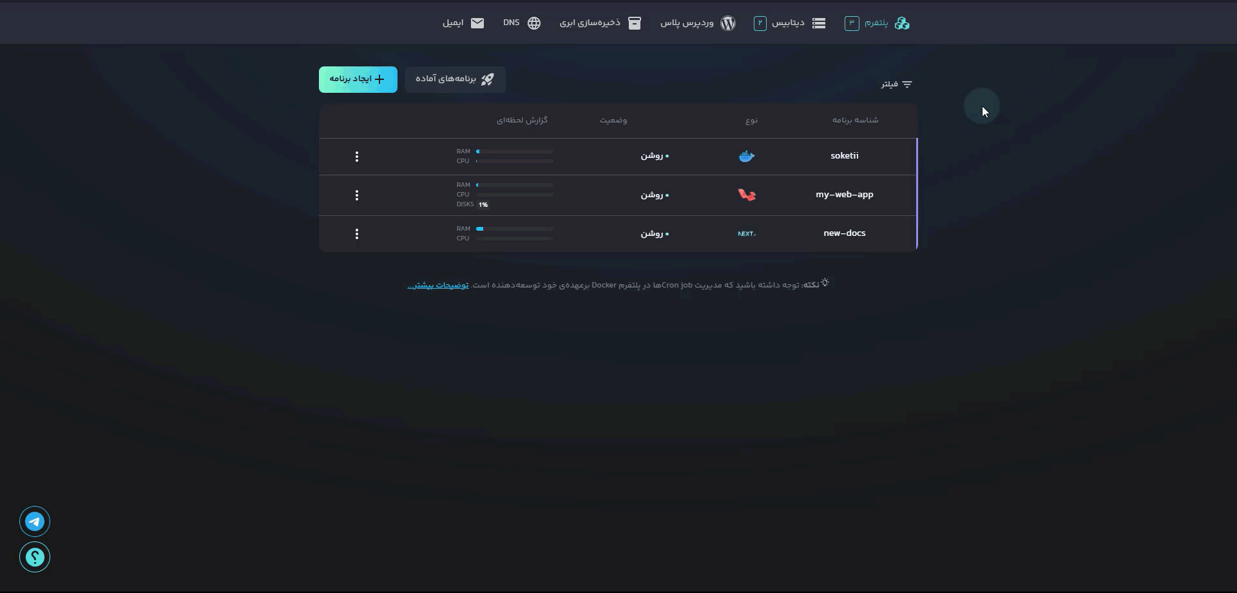This screenshot has height=593, width=1237.
Task: Open the three-dot menu for new-docs
Action: click(357, 234)
